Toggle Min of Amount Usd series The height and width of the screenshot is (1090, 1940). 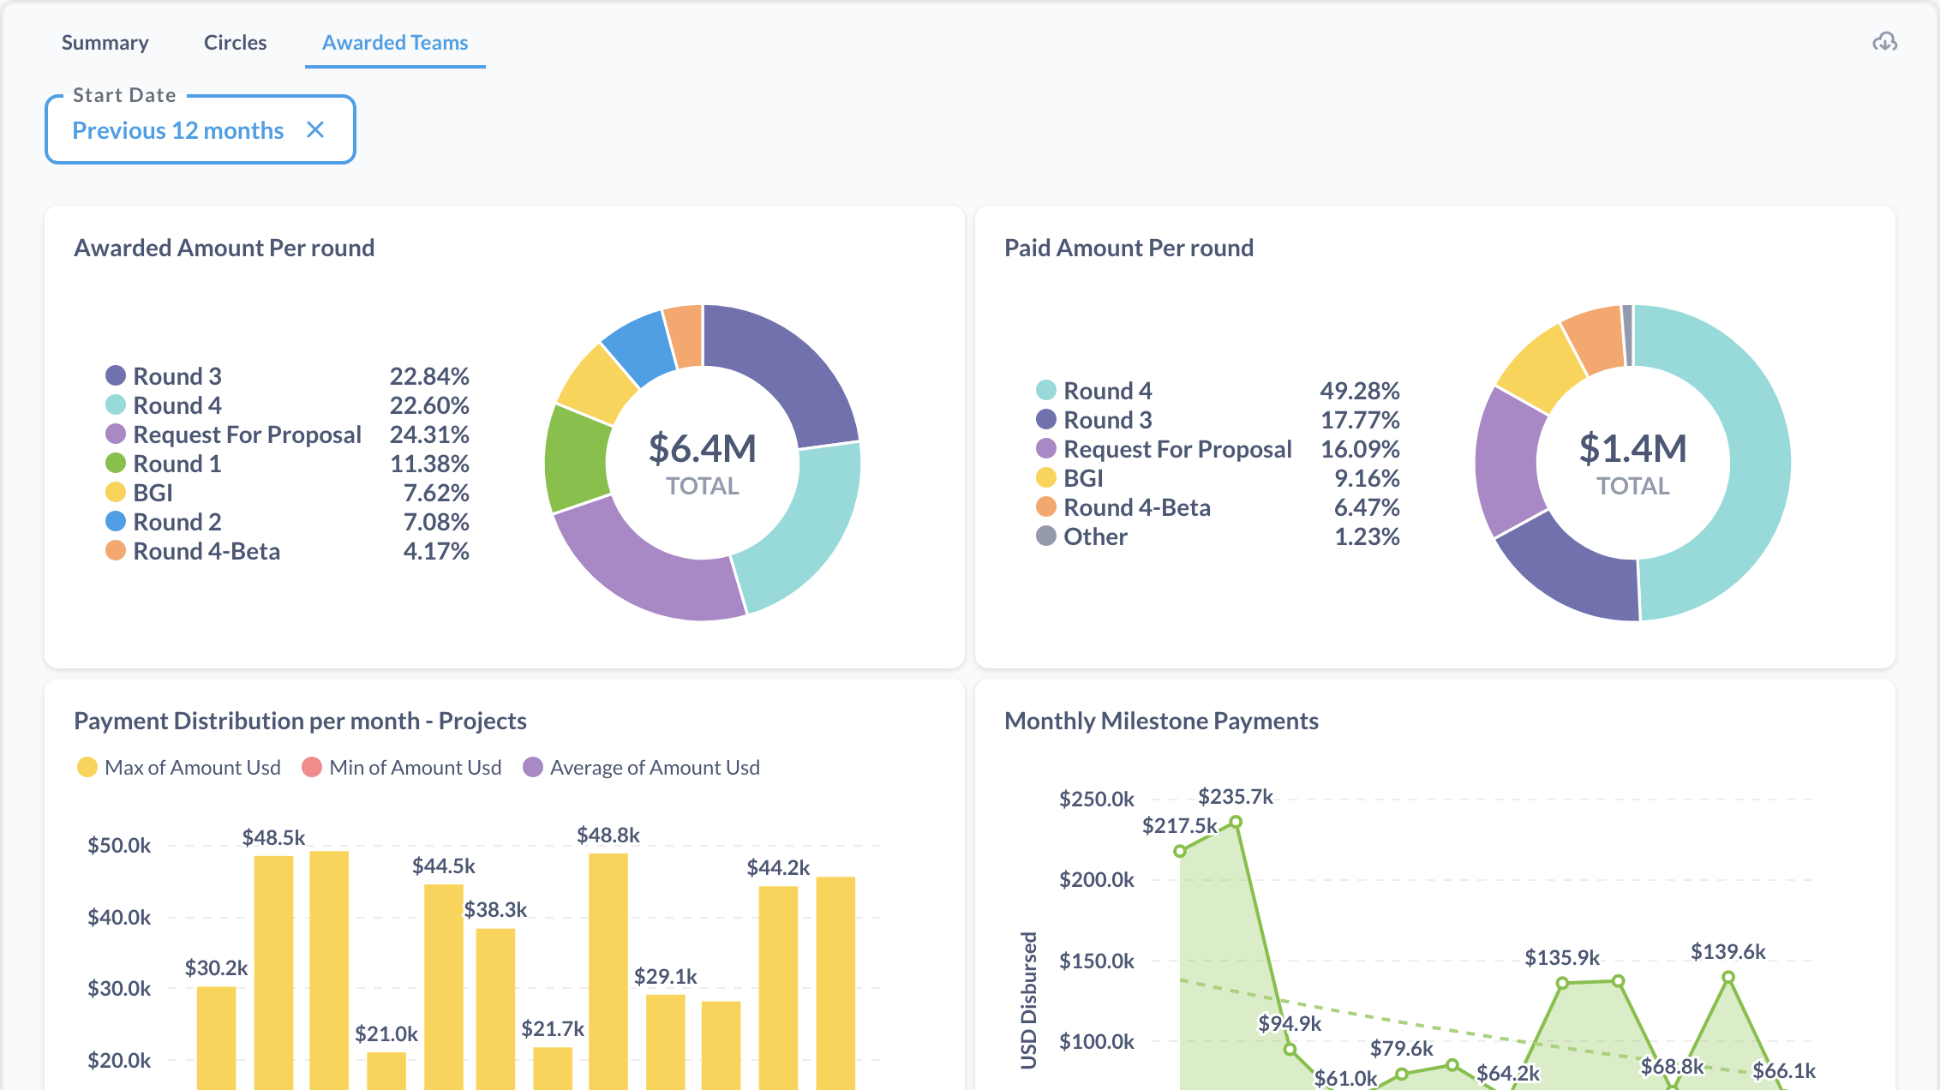pyautogui.click(x=402, y=767)
